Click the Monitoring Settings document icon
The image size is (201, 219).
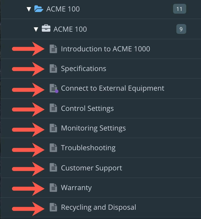(x=53, y=128)
